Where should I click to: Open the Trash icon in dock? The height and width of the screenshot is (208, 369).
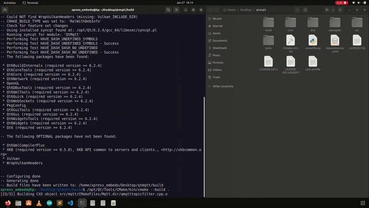coord(113,203)
